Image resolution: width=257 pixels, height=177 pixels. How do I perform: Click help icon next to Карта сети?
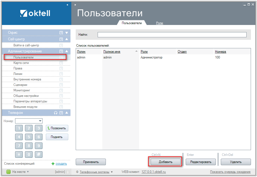coord(61,63)
